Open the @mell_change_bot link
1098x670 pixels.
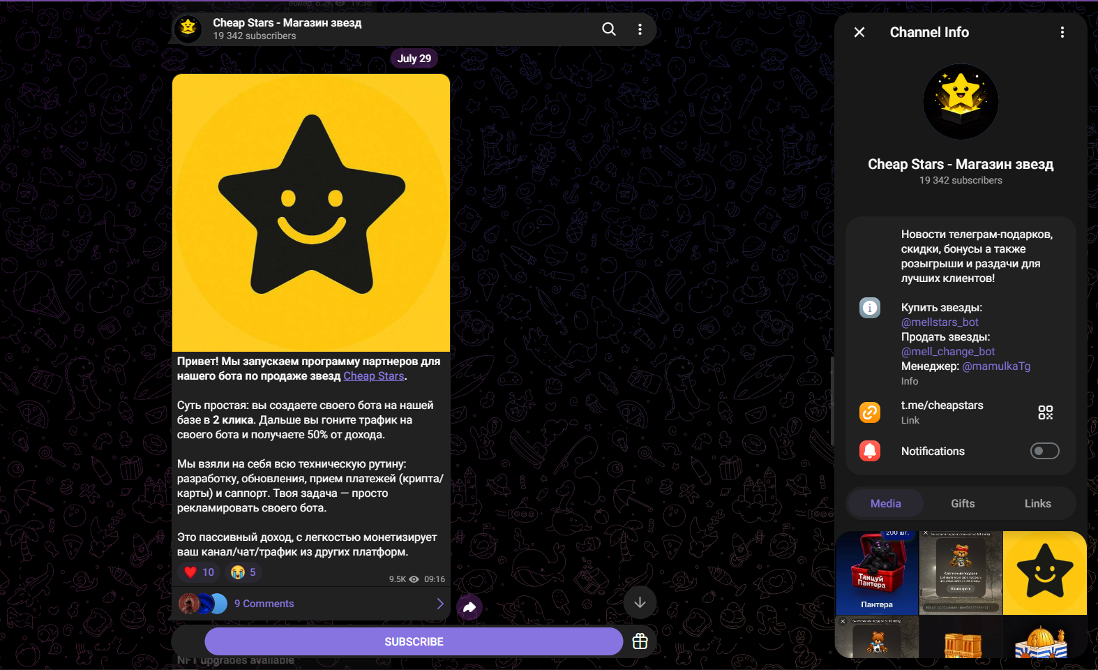click(948, 352)
